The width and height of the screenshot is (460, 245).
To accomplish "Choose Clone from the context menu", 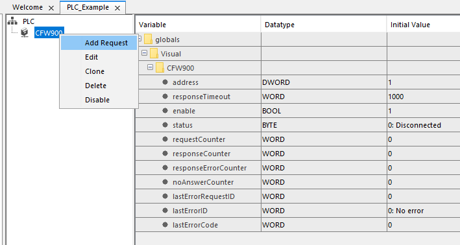I will click(99, 71).
